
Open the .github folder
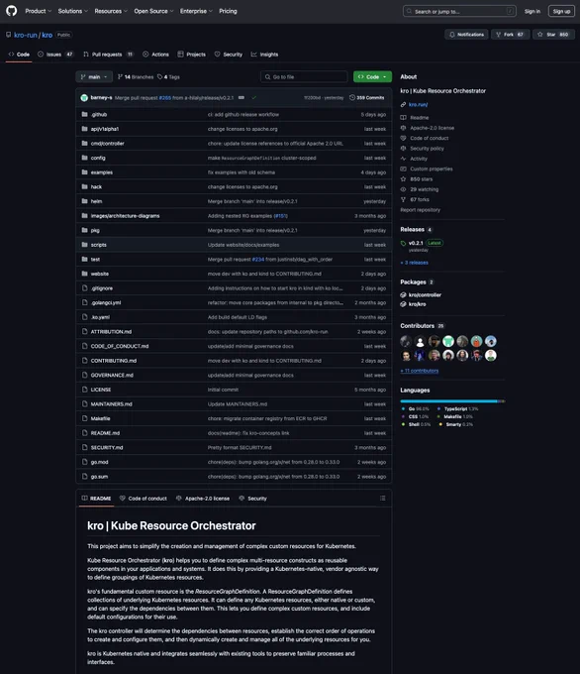[x=99, y=114]
